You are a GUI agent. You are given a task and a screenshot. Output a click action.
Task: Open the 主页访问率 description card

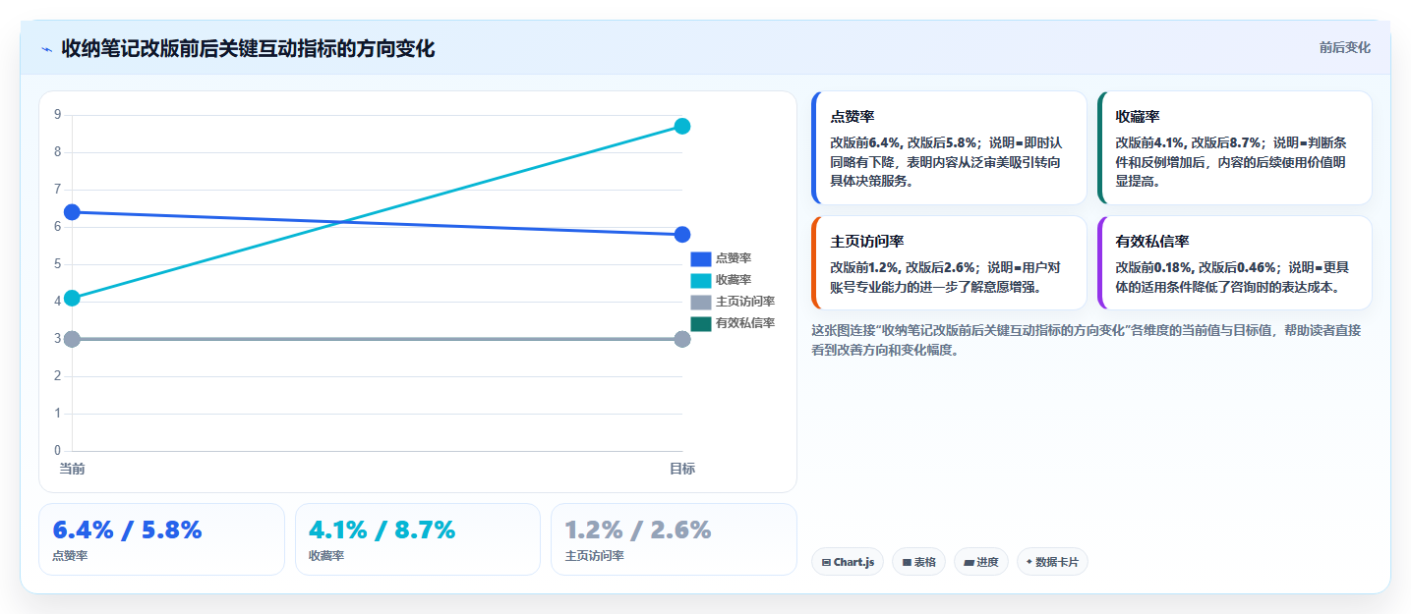[949, 262]
